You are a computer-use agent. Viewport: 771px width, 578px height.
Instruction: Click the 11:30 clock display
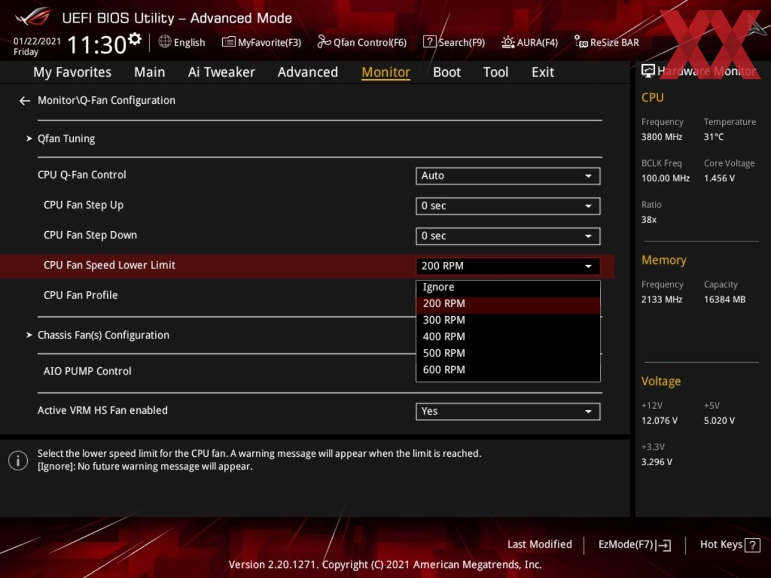[x=97, y=45]
